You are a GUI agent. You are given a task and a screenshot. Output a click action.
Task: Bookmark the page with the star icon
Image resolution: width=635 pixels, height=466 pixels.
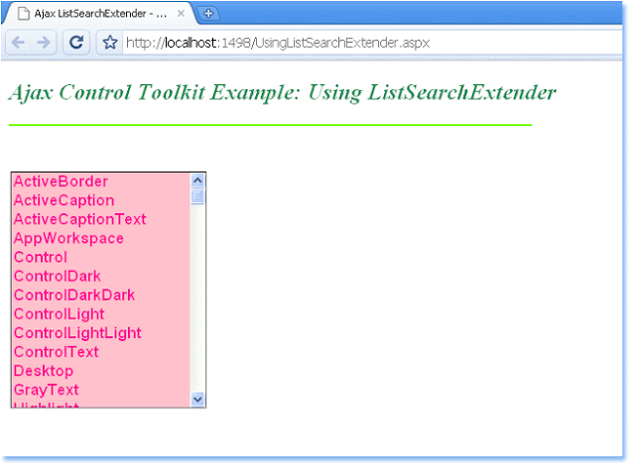[110, 42]
